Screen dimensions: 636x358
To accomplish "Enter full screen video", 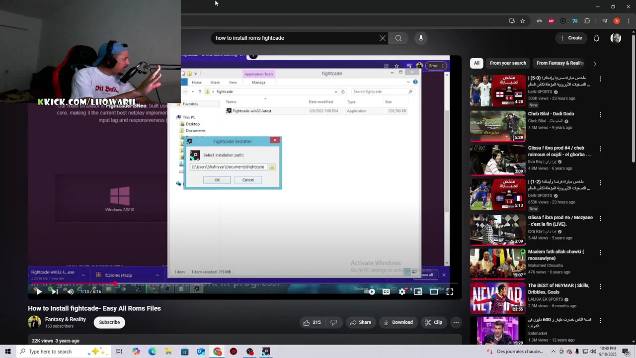I will [x=450, y=292].
